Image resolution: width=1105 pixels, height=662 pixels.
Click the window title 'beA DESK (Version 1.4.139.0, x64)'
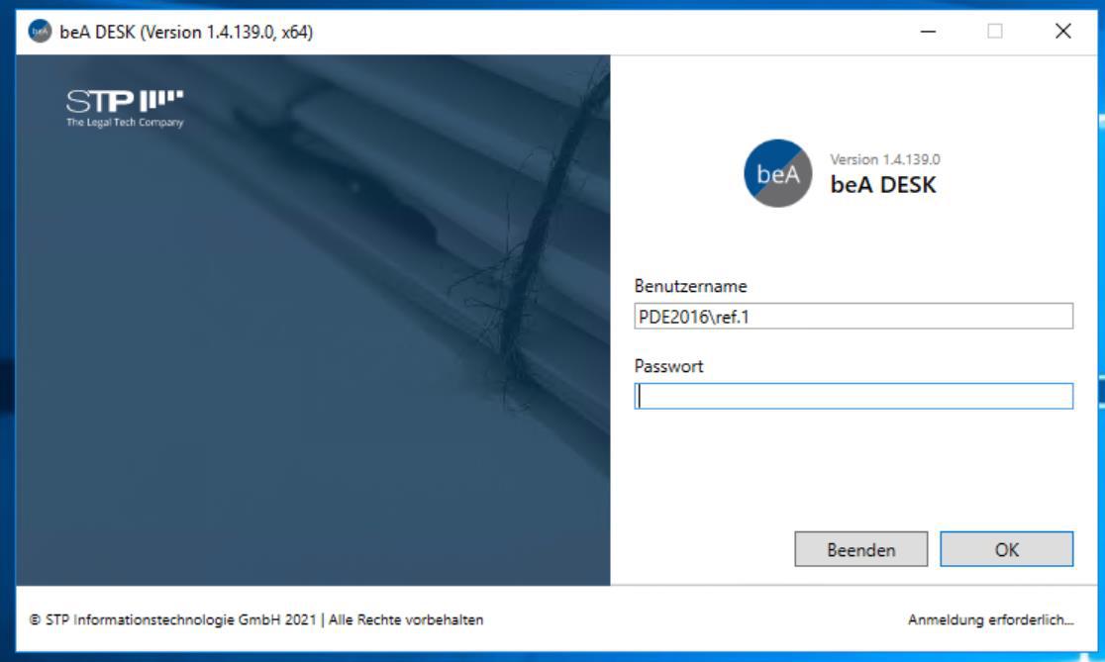(x=187, y=33)
